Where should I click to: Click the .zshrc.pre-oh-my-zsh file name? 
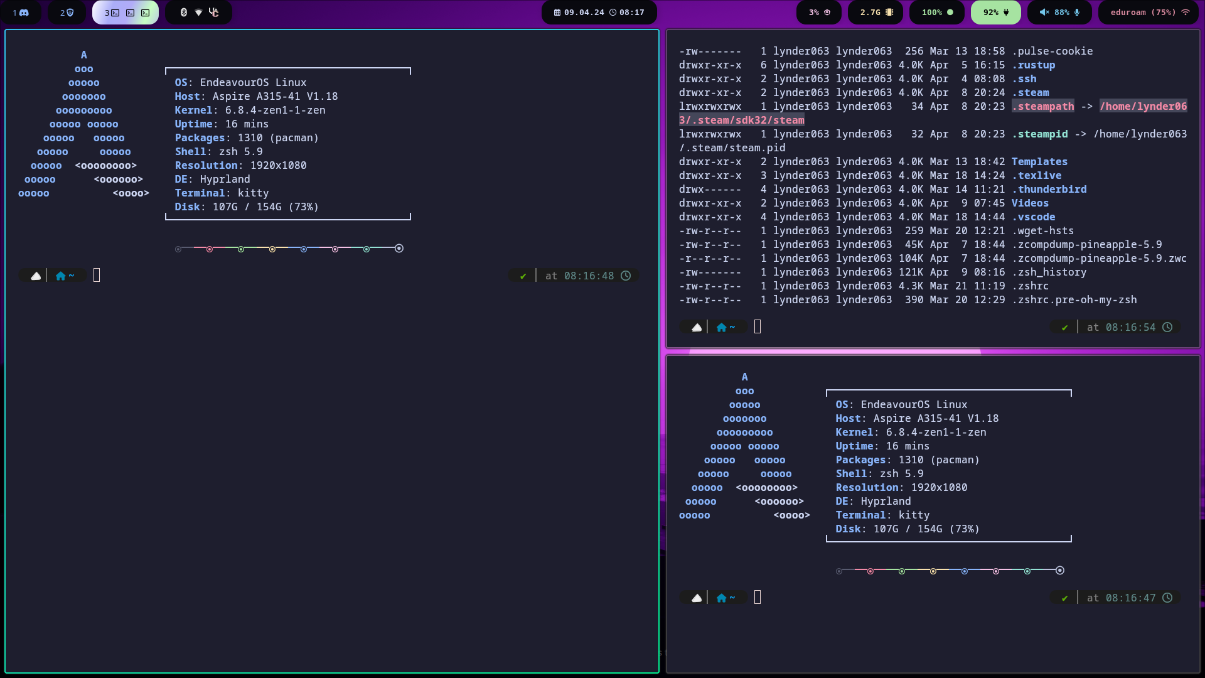(x=1074, y=299)
